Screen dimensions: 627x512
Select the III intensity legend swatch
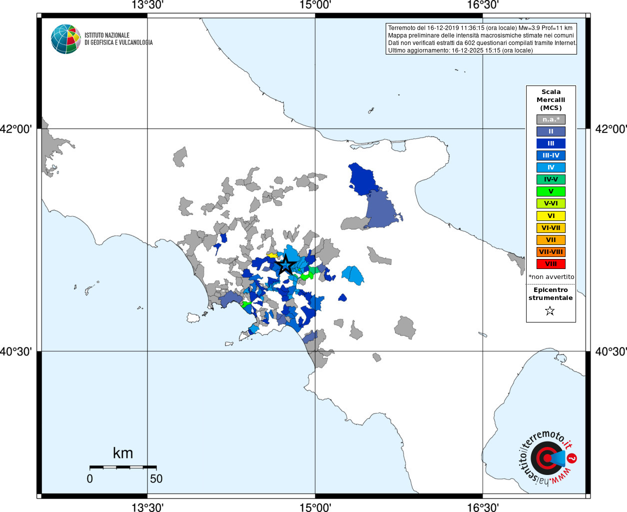(551, 143)
